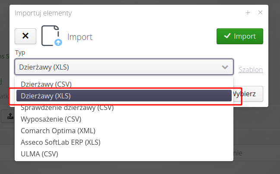
Task: Click the plus icon in dialog header
Action: pos(248,13)
